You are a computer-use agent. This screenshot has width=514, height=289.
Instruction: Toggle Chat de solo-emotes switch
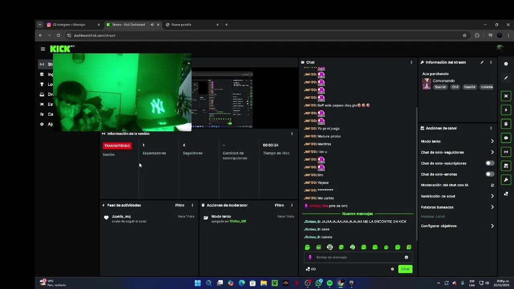(x=490, y=174)
